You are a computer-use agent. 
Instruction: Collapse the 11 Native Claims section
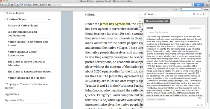(x=49, y=19)
